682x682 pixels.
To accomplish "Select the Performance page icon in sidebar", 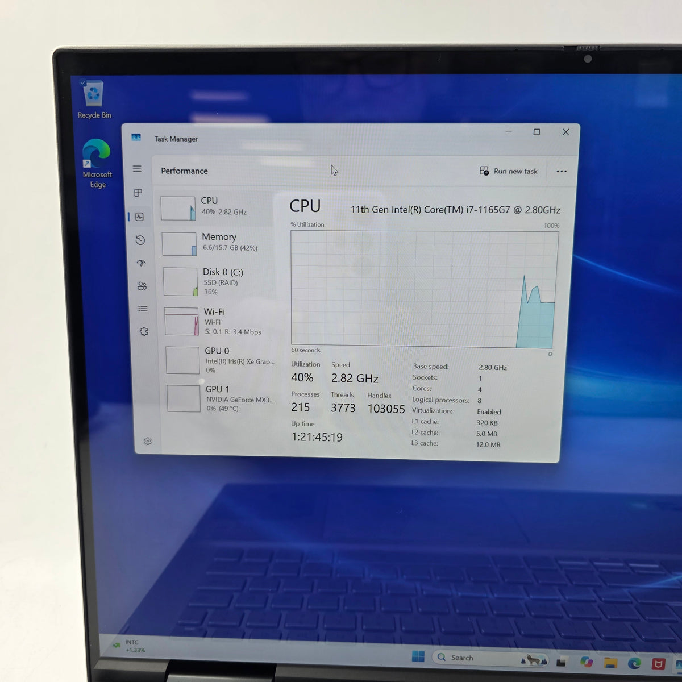I will coord(139,217).
